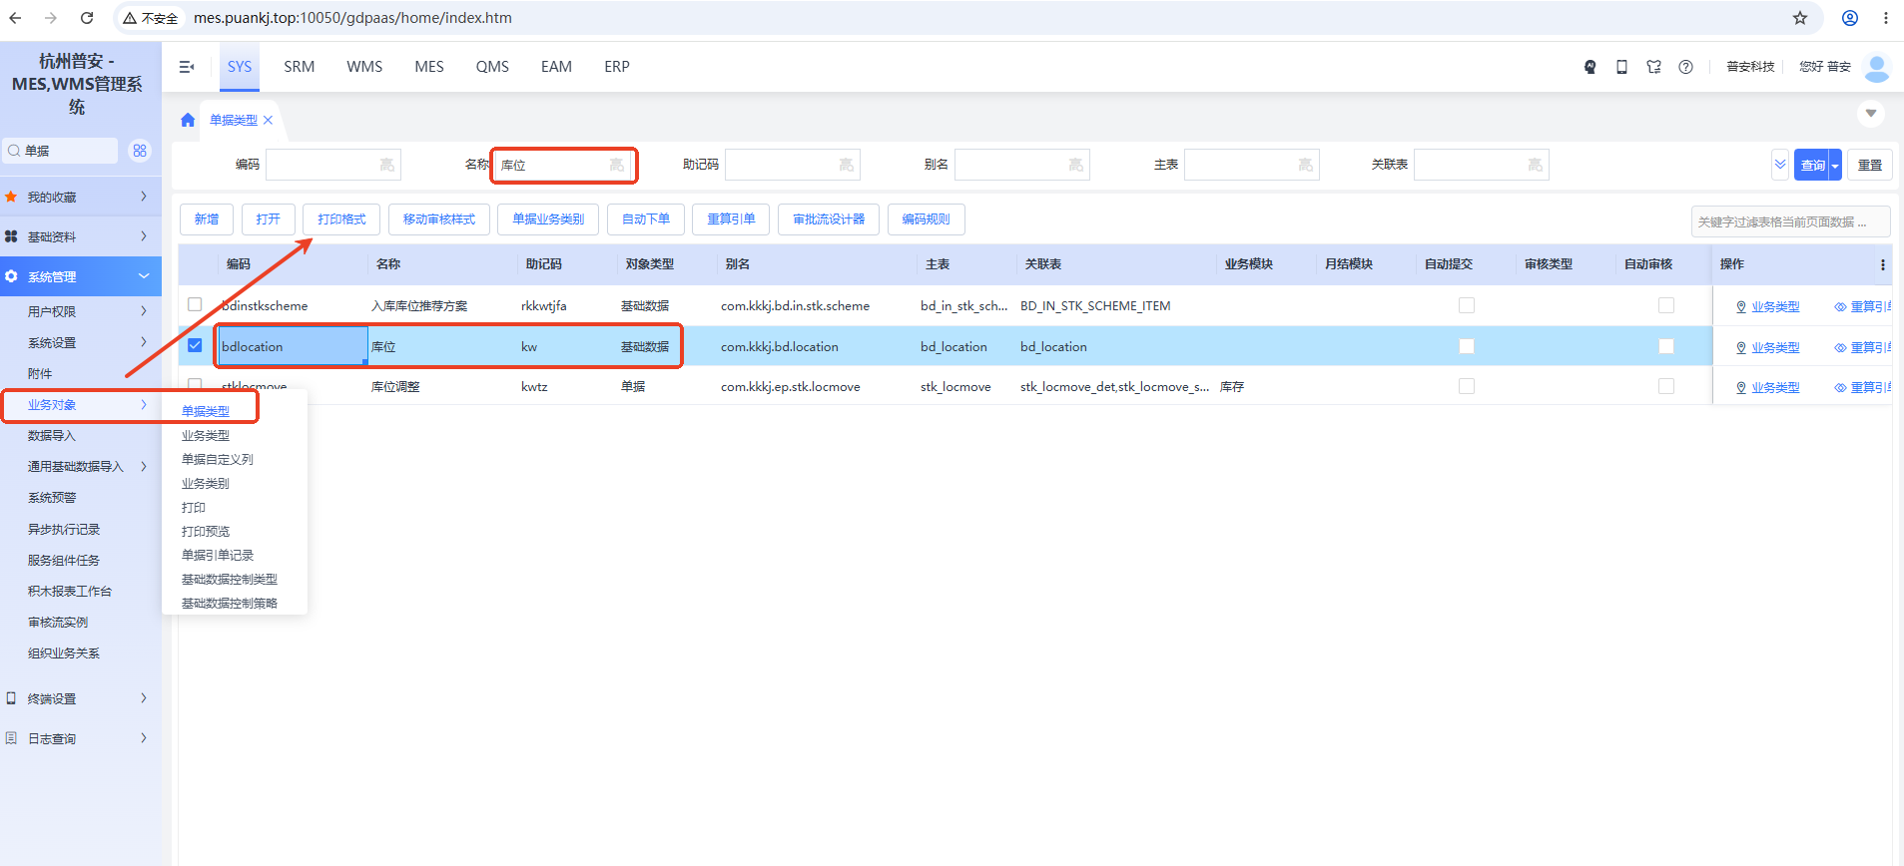
Task: Collapse the sidebar with the menu fold icon
Action: [x=187, y=67]
